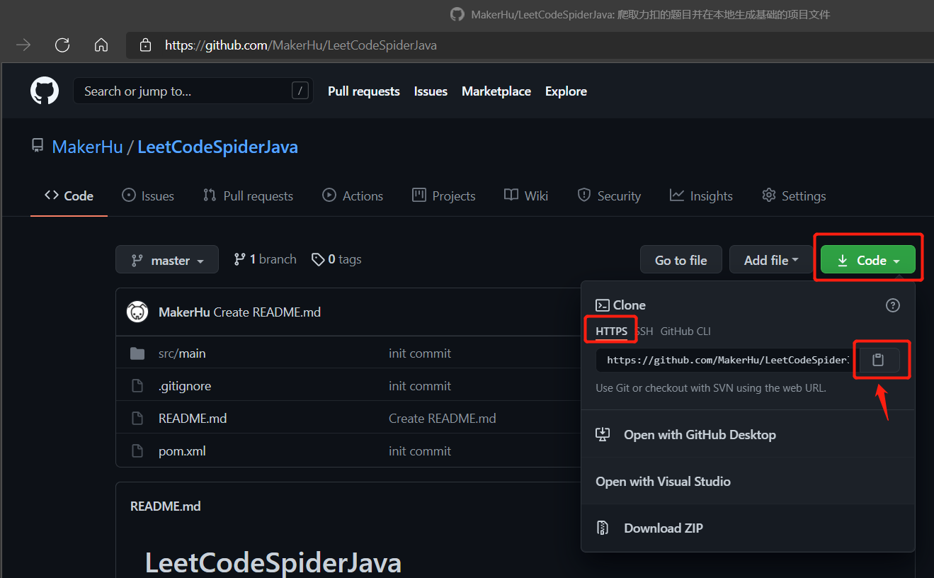The image size is (934, 578).
Task: Click the src/main folder icon
Action: (x=137, y=353)
